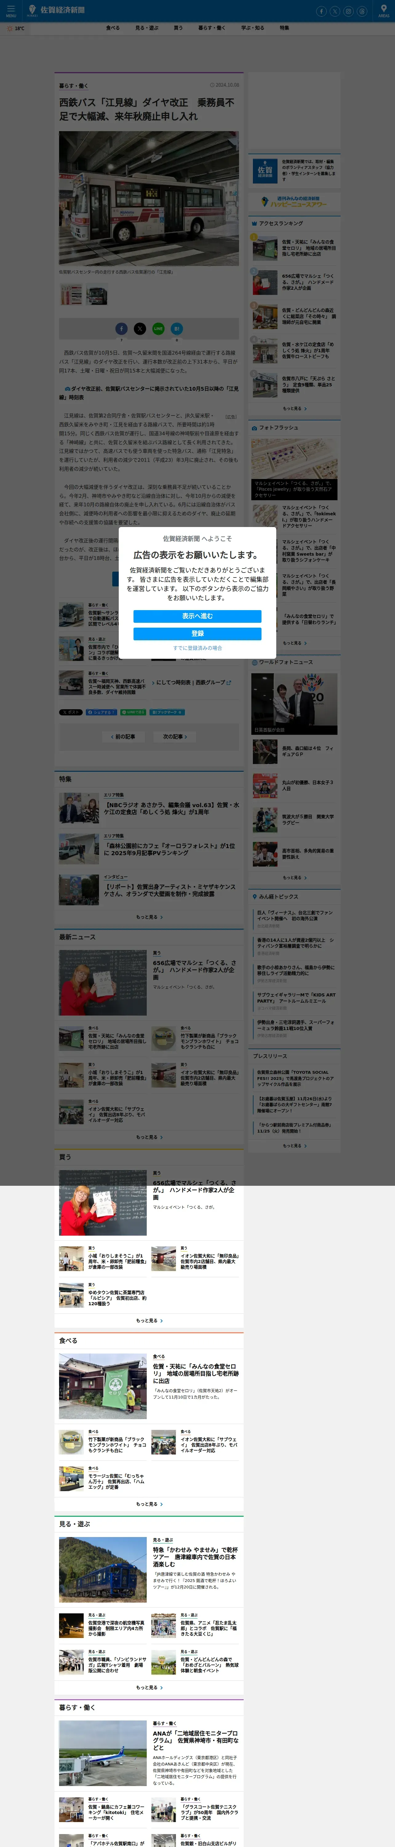Select 特集 in the navigation bar
The image size is (395, 1847).
pos(285,28)
